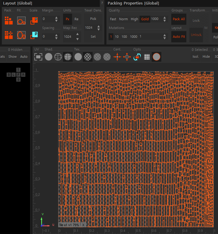Choose High packing quality

coord(134,19)
